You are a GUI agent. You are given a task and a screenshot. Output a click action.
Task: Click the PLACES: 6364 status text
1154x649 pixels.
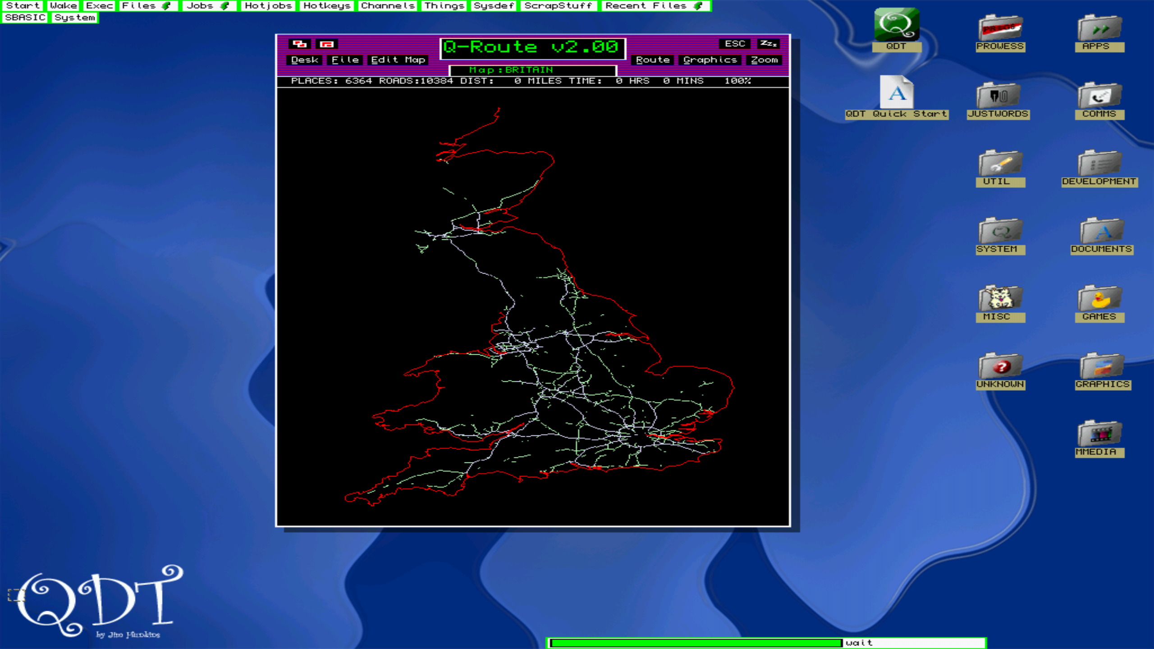(331, 81)
